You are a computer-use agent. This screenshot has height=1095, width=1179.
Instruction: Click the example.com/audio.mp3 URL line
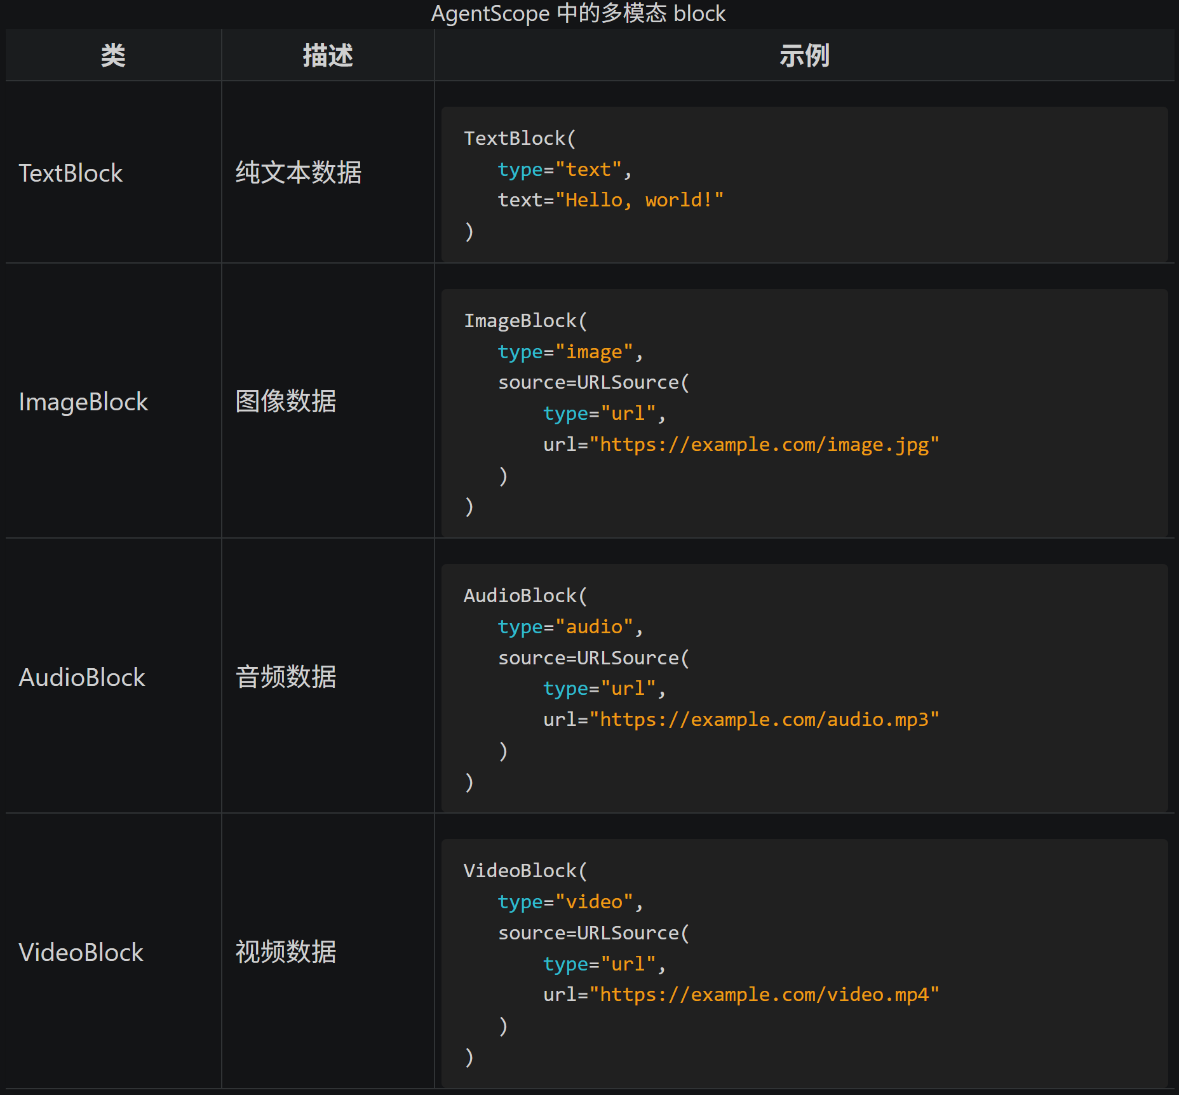741,720
